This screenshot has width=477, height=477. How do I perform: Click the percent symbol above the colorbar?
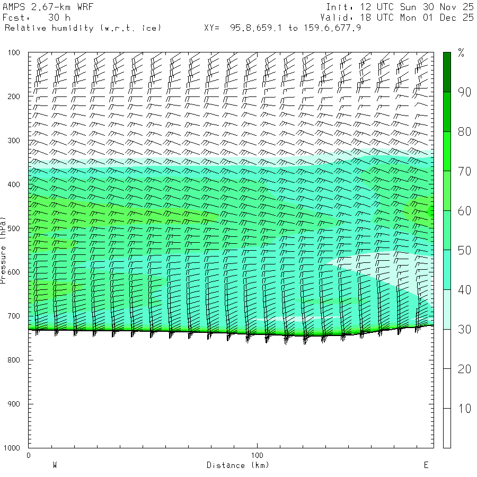click(x=461, y=52)
